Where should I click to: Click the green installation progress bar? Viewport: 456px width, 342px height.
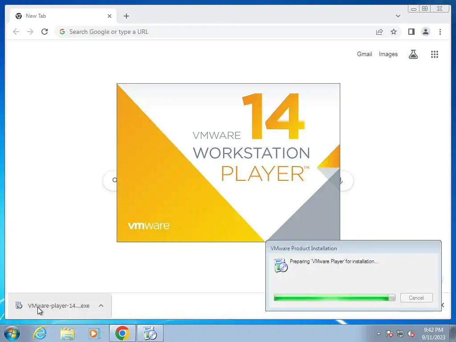point(334,297)
